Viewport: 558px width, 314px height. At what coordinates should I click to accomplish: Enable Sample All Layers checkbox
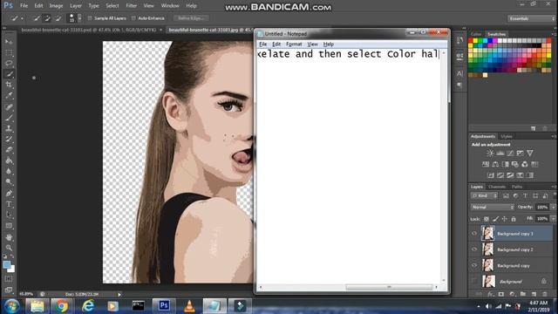click(90, 18)
